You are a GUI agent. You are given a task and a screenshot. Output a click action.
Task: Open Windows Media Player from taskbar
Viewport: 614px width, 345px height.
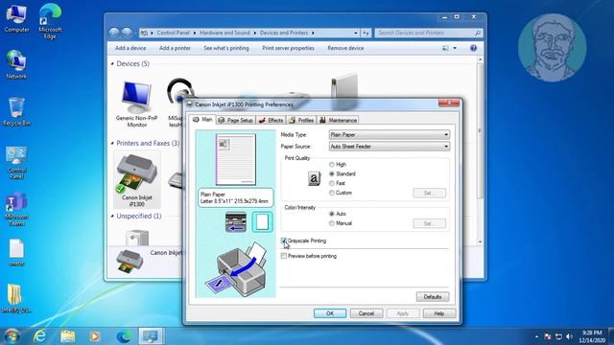tap(95, 336)
